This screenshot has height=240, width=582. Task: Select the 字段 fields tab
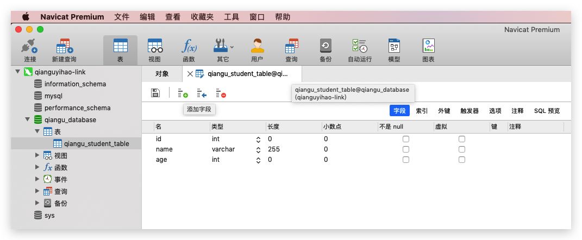399,111
